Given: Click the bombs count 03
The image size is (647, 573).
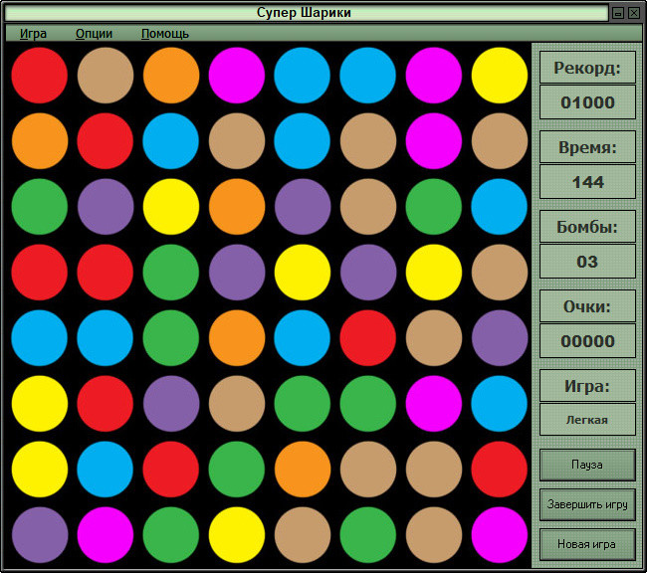Looking at the screenshot, I should (587, 262).
